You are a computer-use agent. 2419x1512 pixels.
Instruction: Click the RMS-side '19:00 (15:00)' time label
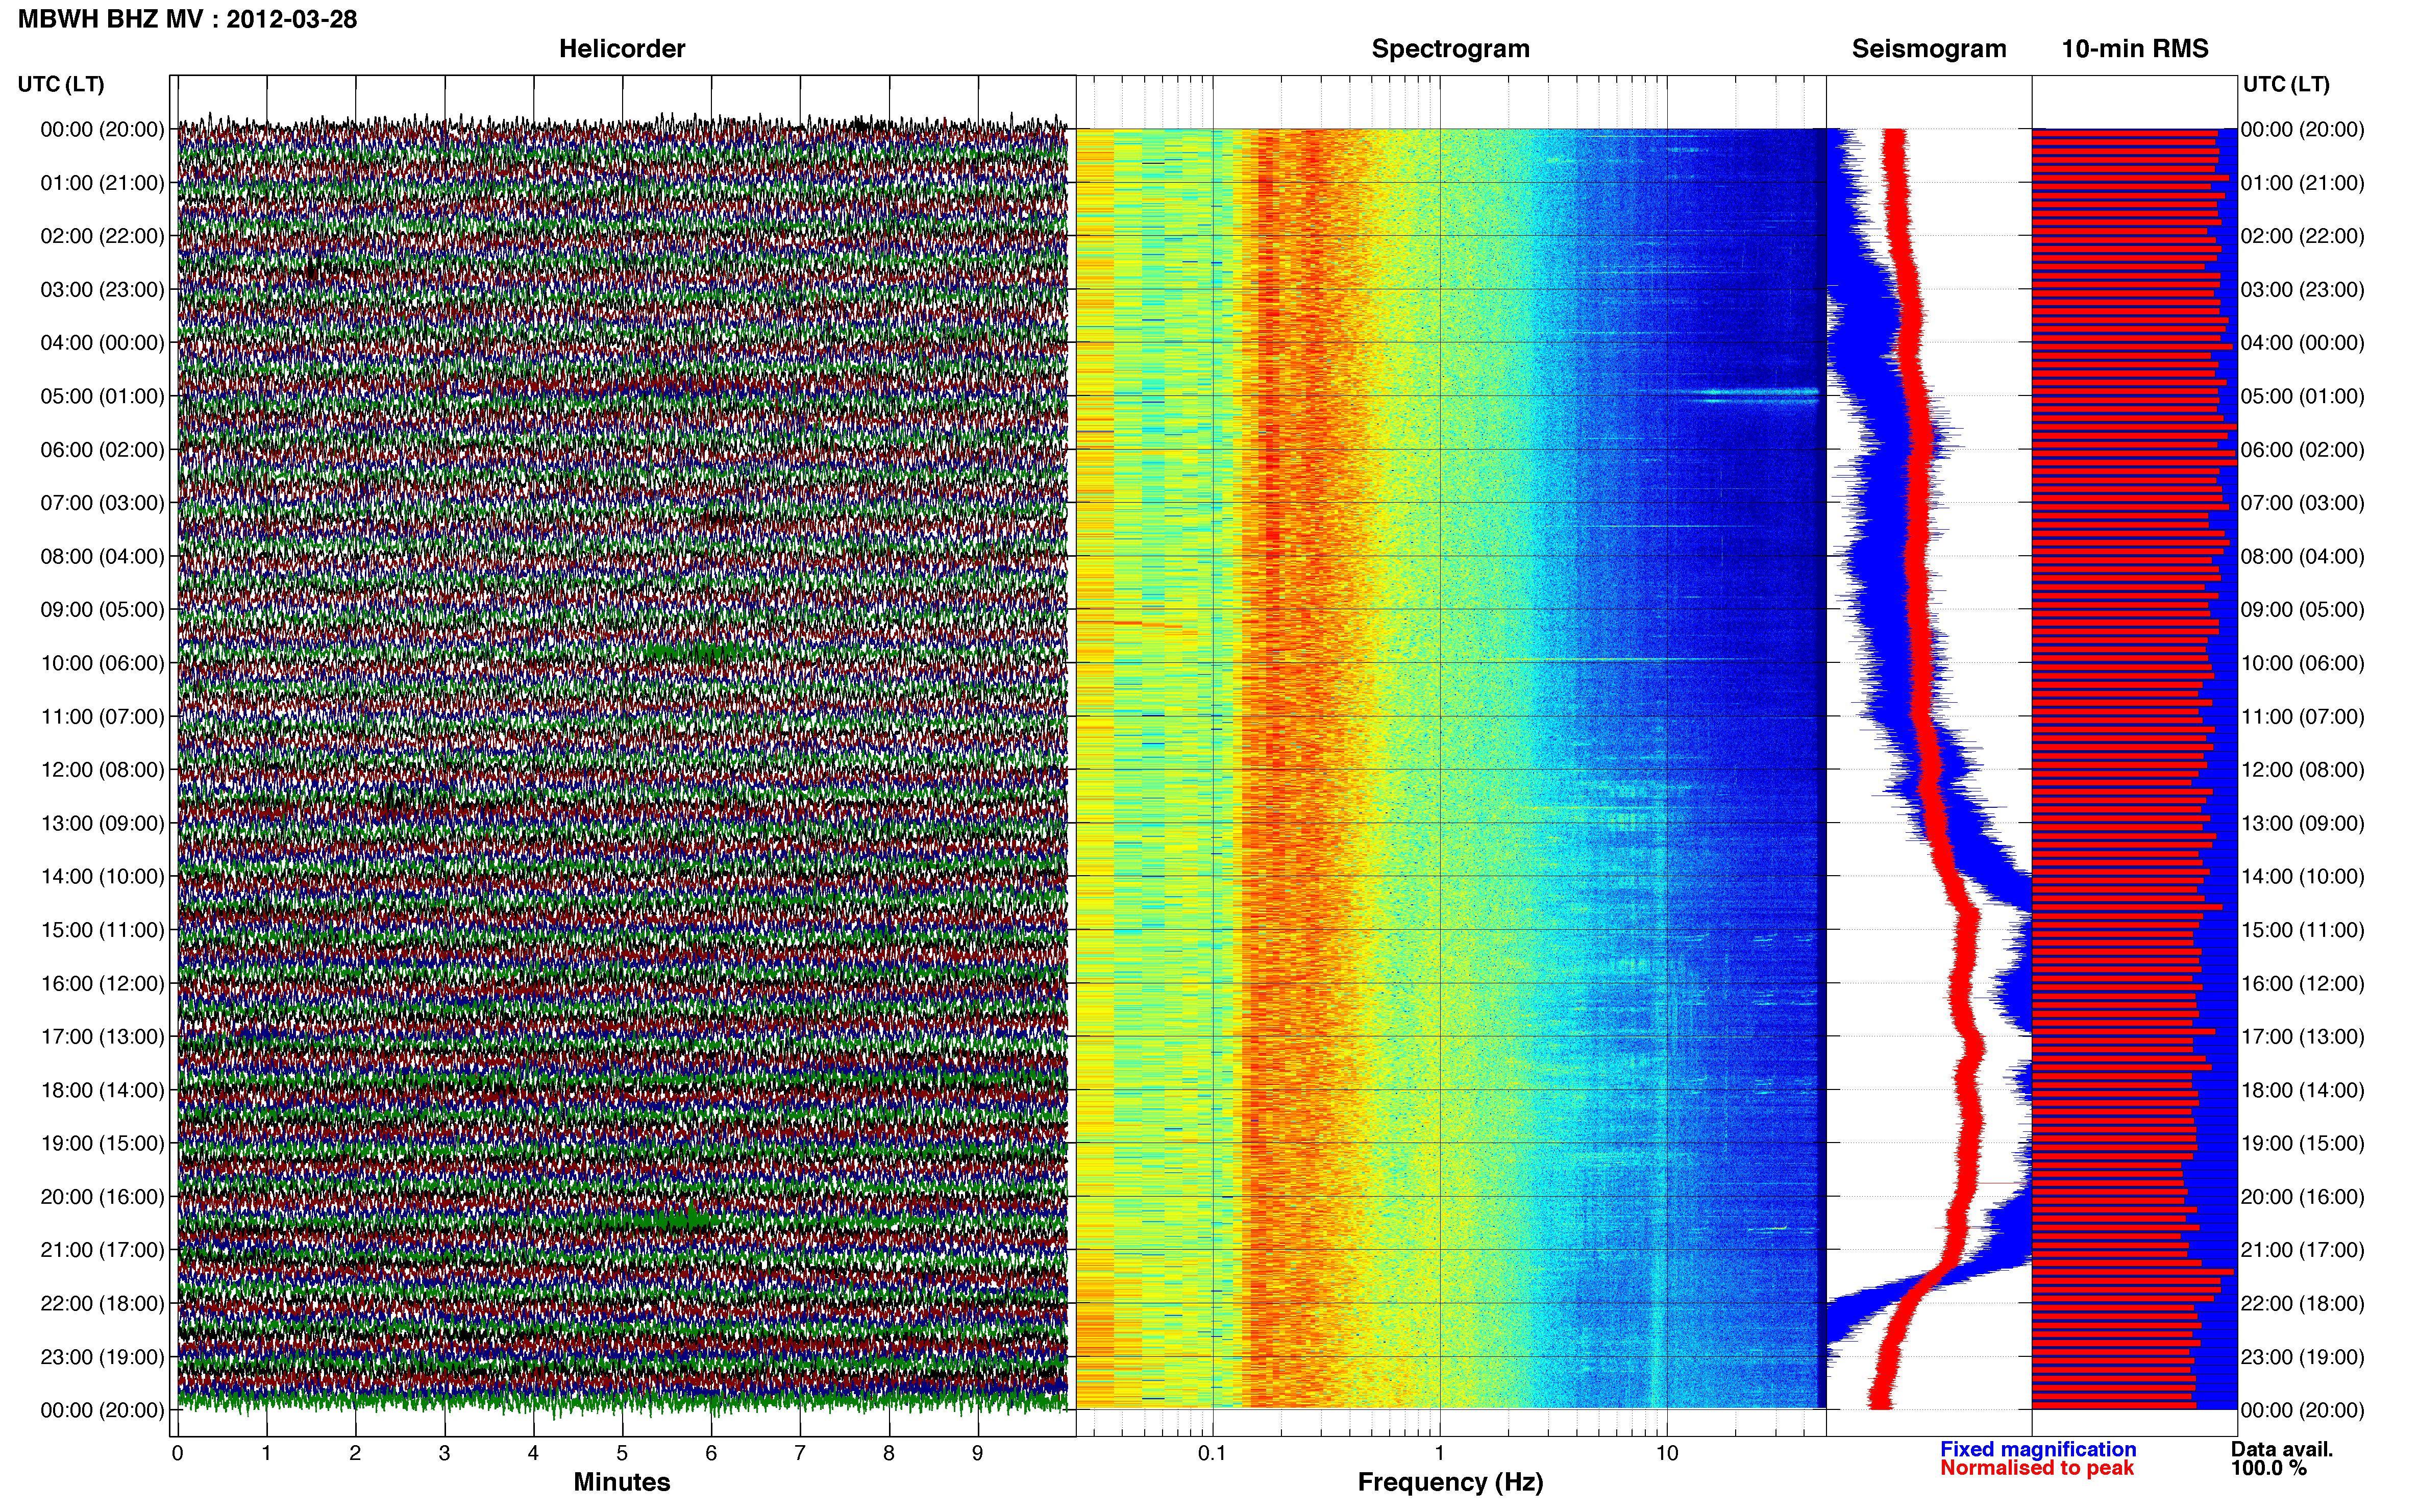pyautogui.click(x=2302, y=1143)
